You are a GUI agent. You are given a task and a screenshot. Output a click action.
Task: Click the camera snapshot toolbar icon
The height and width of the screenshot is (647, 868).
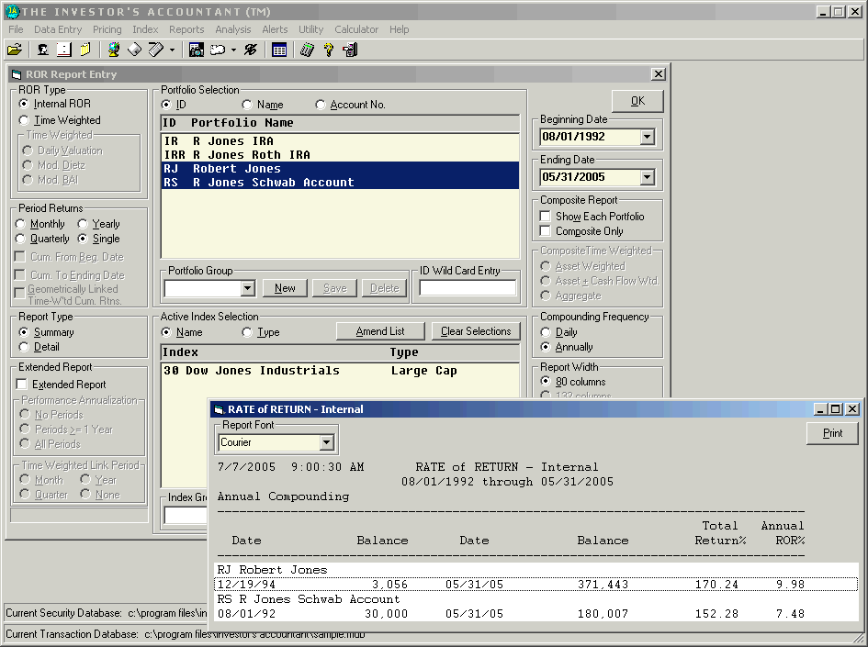click(x=196, y=50)
